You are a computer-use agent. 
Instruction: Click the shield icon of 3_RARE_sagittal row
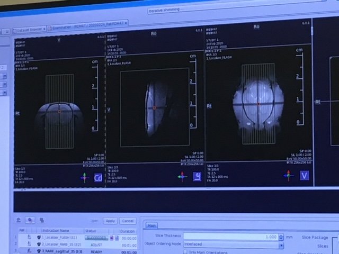click(39, 251)
